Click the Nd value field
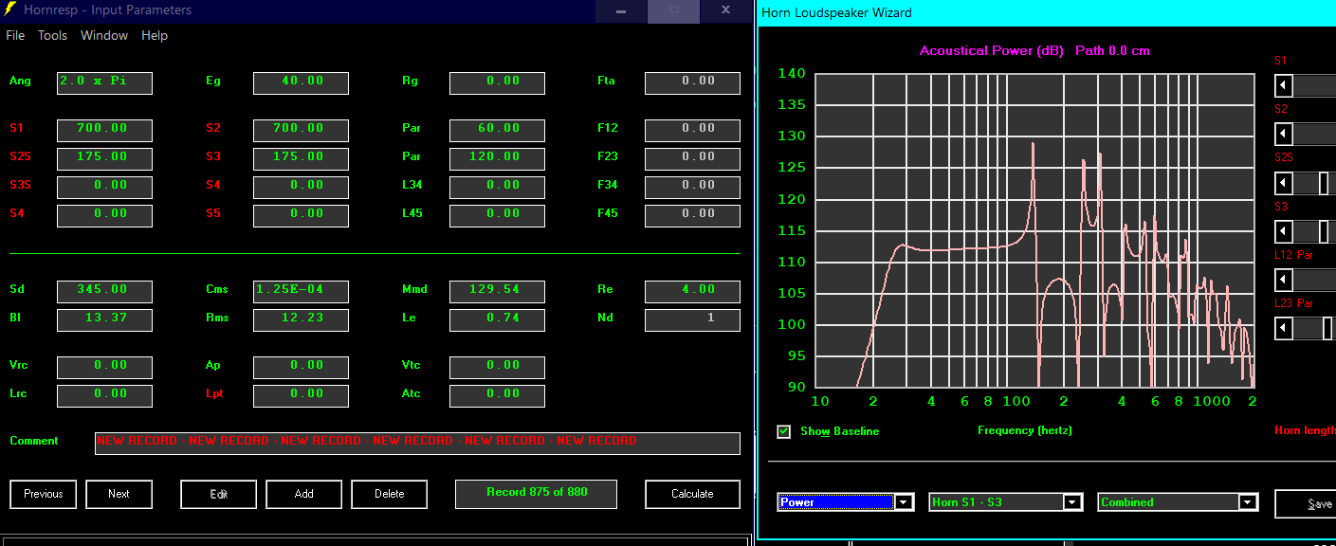This screenshot has height=546, width=1336. 692,319
